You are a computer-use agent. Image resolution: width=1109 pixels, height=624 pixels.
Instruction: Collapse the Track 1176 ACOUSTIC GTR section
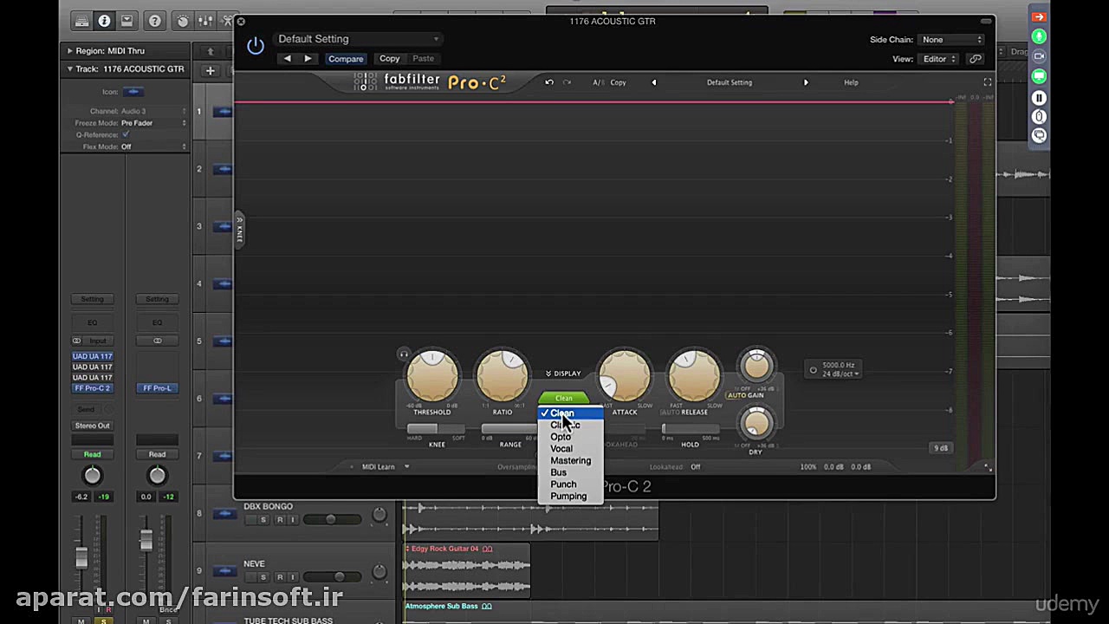coord(70,69)
